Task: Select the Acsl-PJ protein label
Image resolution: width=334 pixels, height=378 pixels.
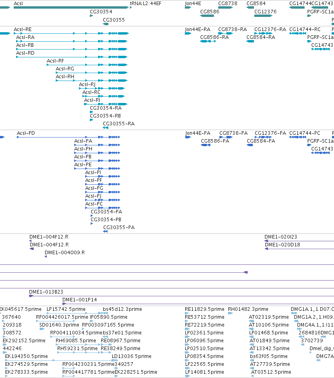Action: [93, 196]
